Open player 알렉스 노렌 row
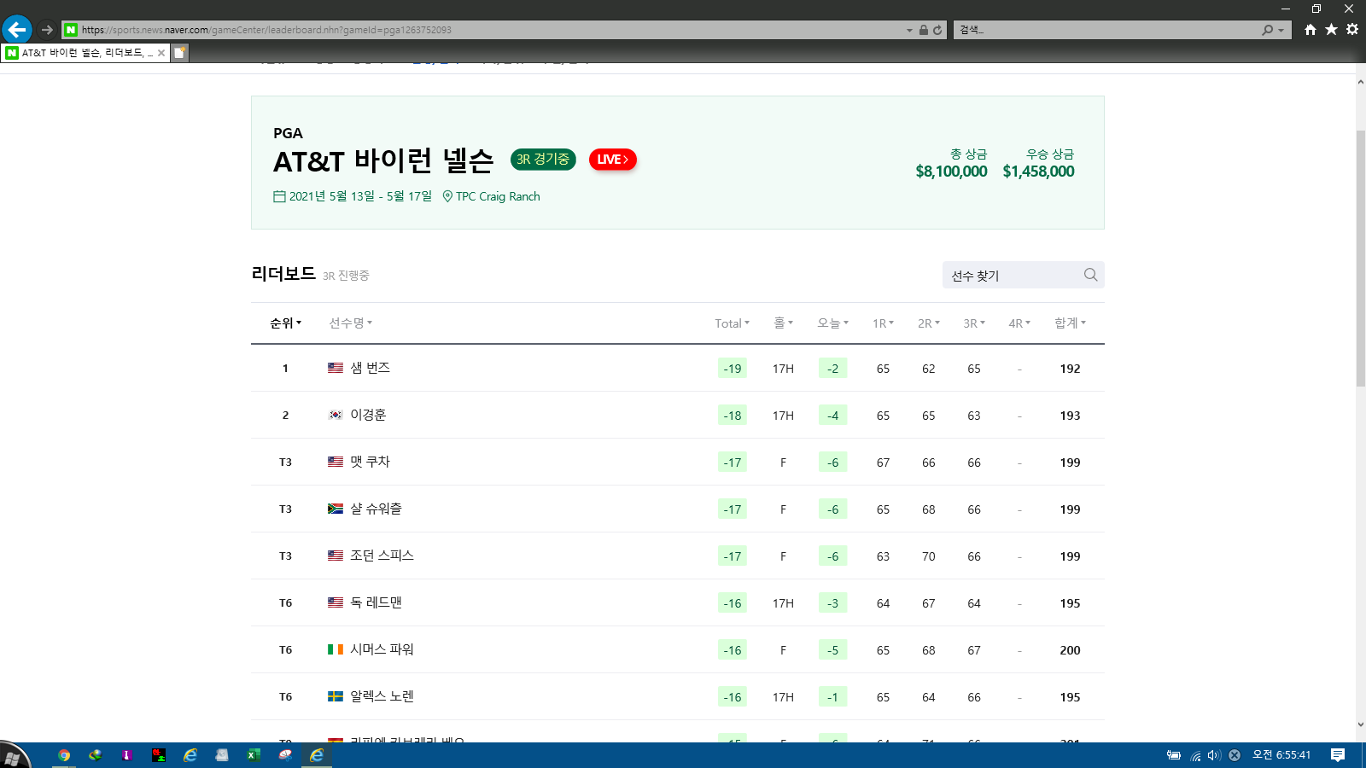 [678, 697]
